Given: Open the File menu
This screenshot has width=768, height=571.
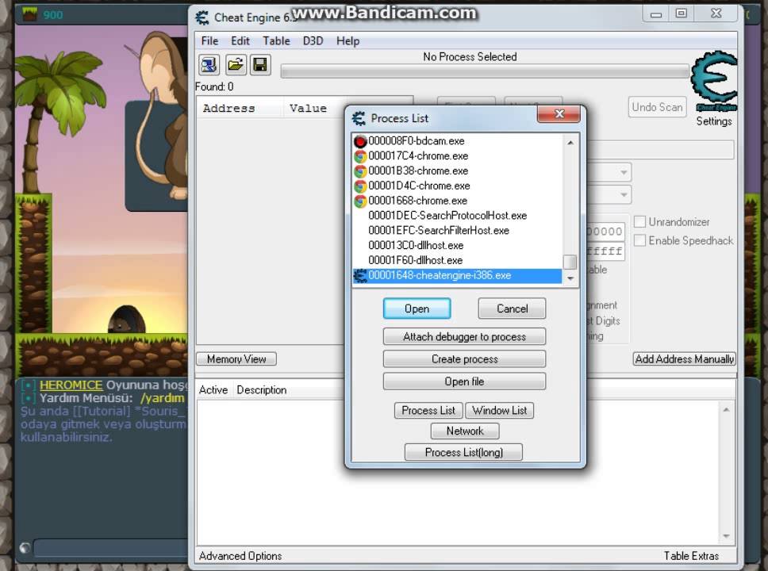Looking at the screenshot, I should coord(209,40).
